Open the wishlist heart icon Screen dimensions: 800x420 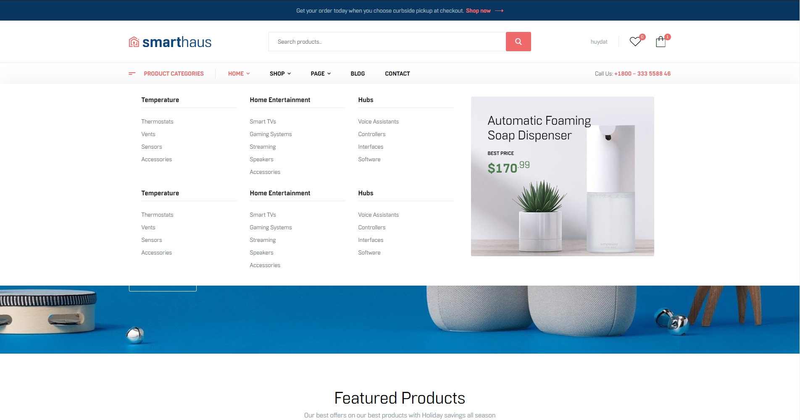635,42
